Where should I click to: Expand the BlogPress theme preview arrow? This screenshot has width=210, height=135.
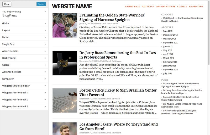pyautogui.click(x=45, y=12)
